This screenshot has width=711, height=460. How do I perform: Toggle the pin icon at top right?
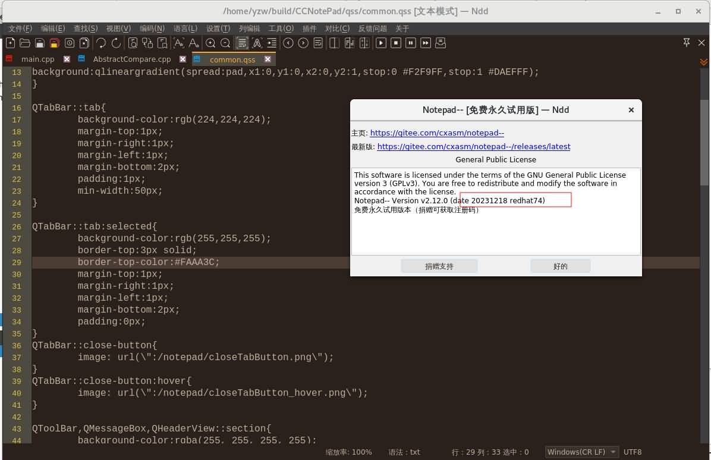pyautogui.click(x=687, y=43)
